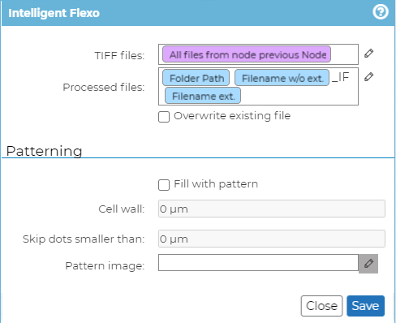
Task: Edit TIFF files field with pencil icon
Action: pyautogui.click(x=368, y=54)
